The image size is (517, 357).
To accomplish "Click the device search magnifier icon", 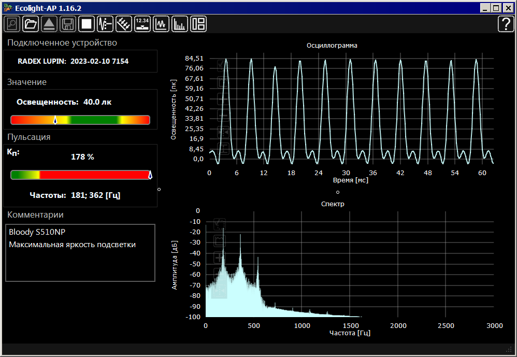I will [12, 24].
